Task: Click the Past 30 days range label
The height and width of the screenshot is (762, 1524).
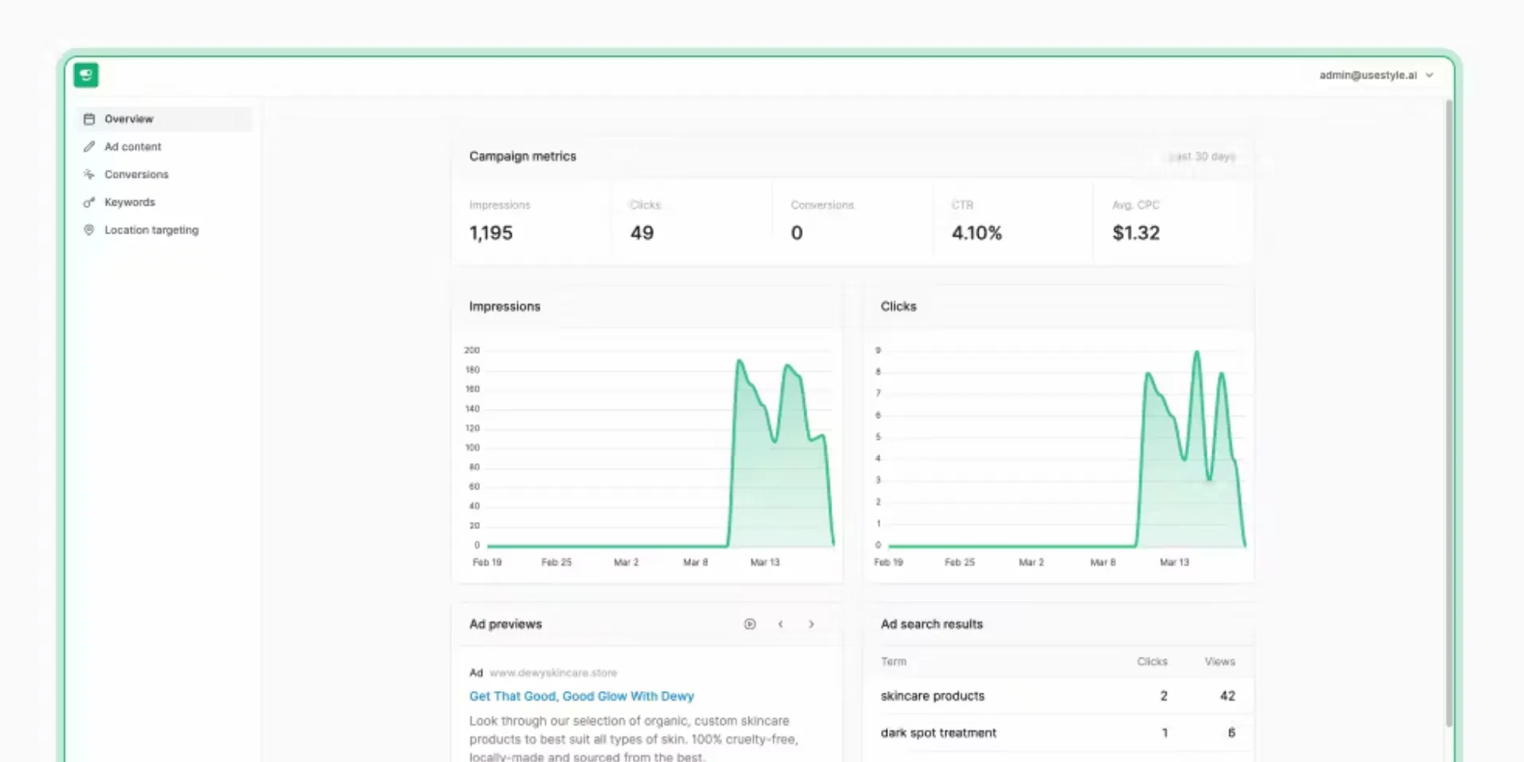Action: coord(1202,156)
